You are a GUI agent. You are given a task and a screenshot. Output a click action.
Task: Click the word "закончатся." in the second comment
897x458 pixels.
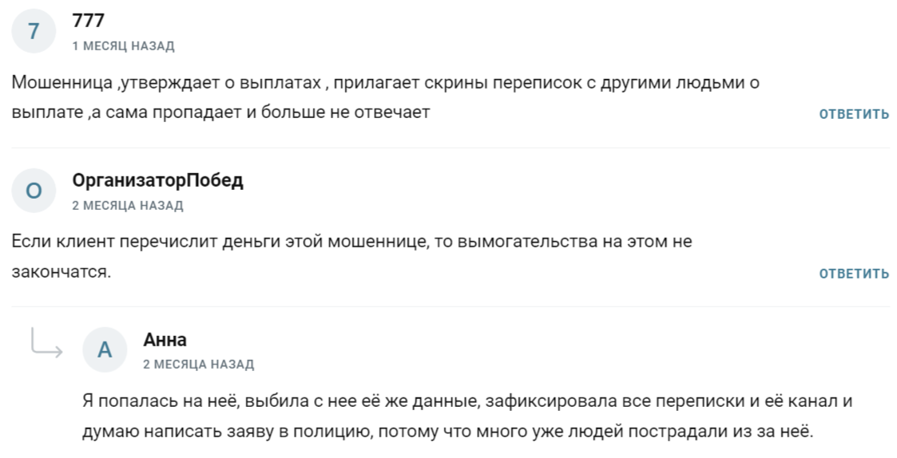(62, 271)
